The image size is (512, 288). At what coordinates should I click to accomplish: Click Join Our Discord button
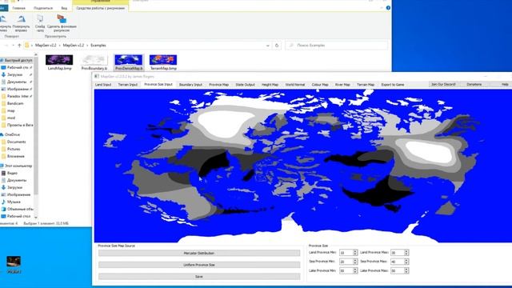(443, 84)
